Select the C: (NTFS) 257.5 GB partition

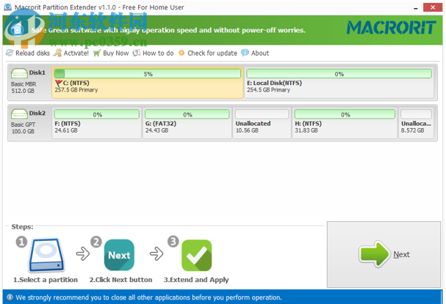coord(148,83)
